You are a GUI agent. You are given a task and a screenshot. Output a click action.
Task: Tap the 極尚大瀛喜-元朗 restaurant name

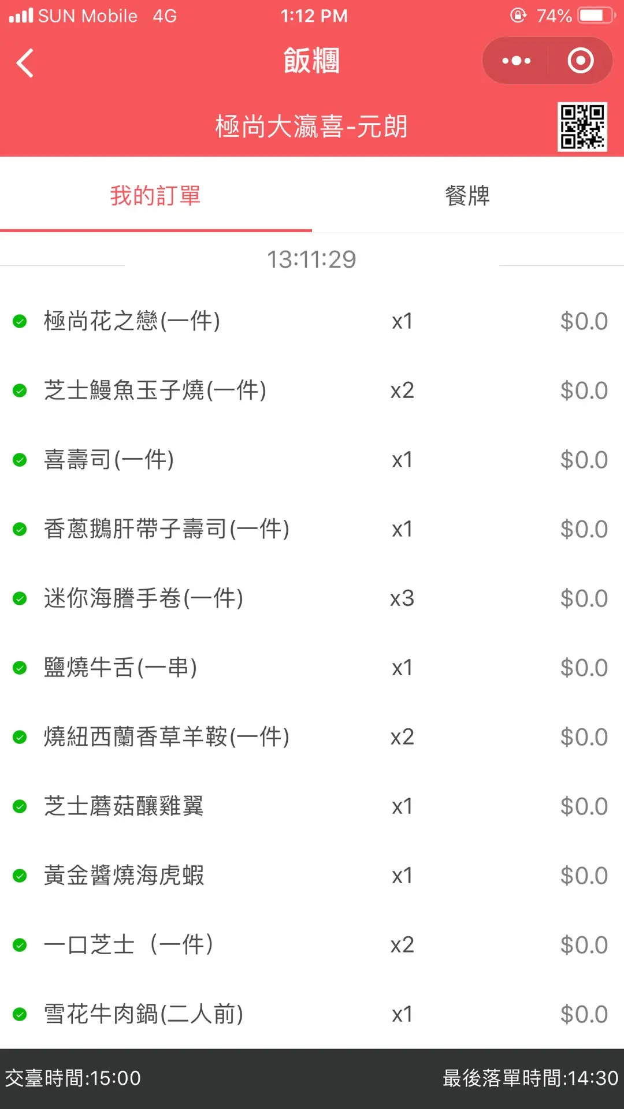tap(311, 126)
